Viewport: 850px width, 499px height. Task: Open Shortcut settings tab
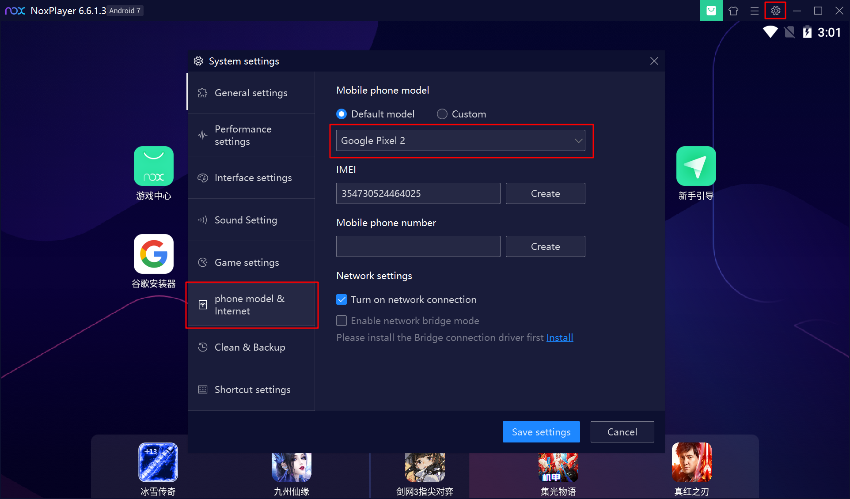251,389
